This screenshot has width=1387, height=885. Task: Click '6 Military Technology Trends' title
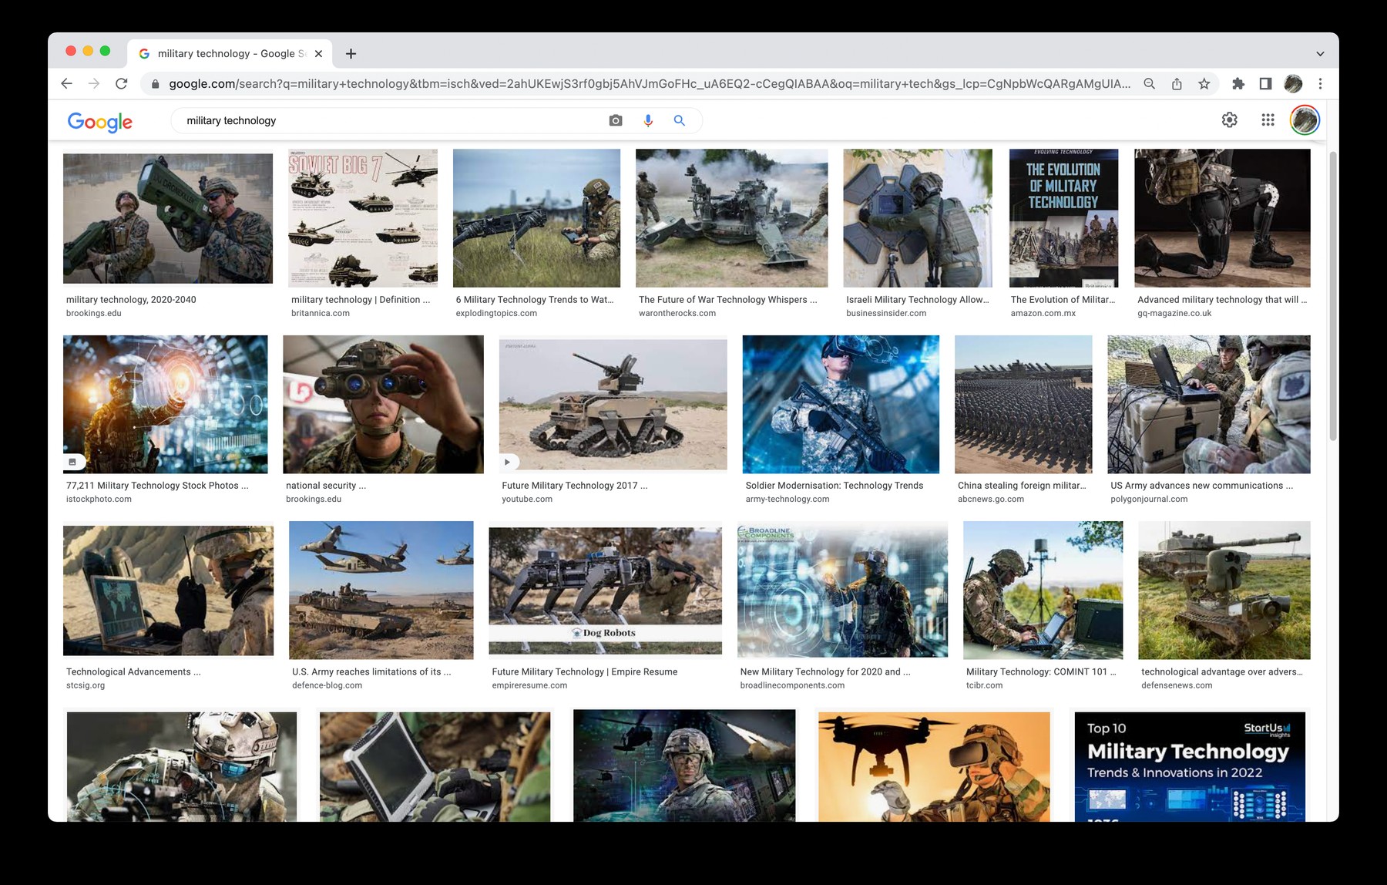click(x=535, y=300)
